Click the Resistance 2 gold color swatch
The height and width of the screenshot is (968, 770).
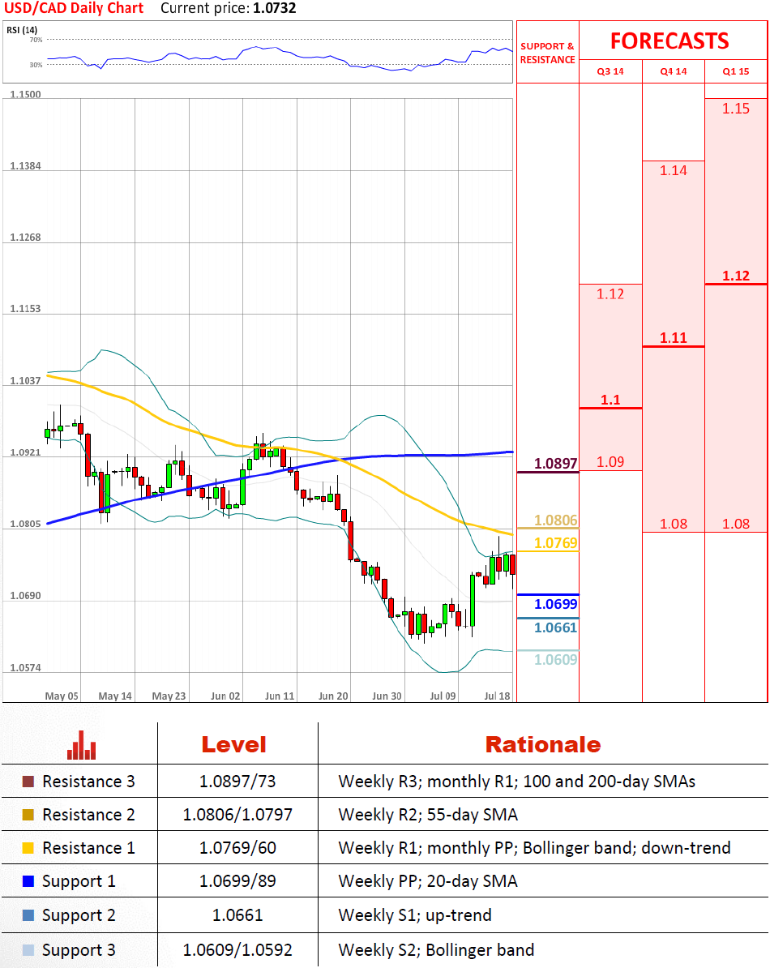(x=28, y=815)
